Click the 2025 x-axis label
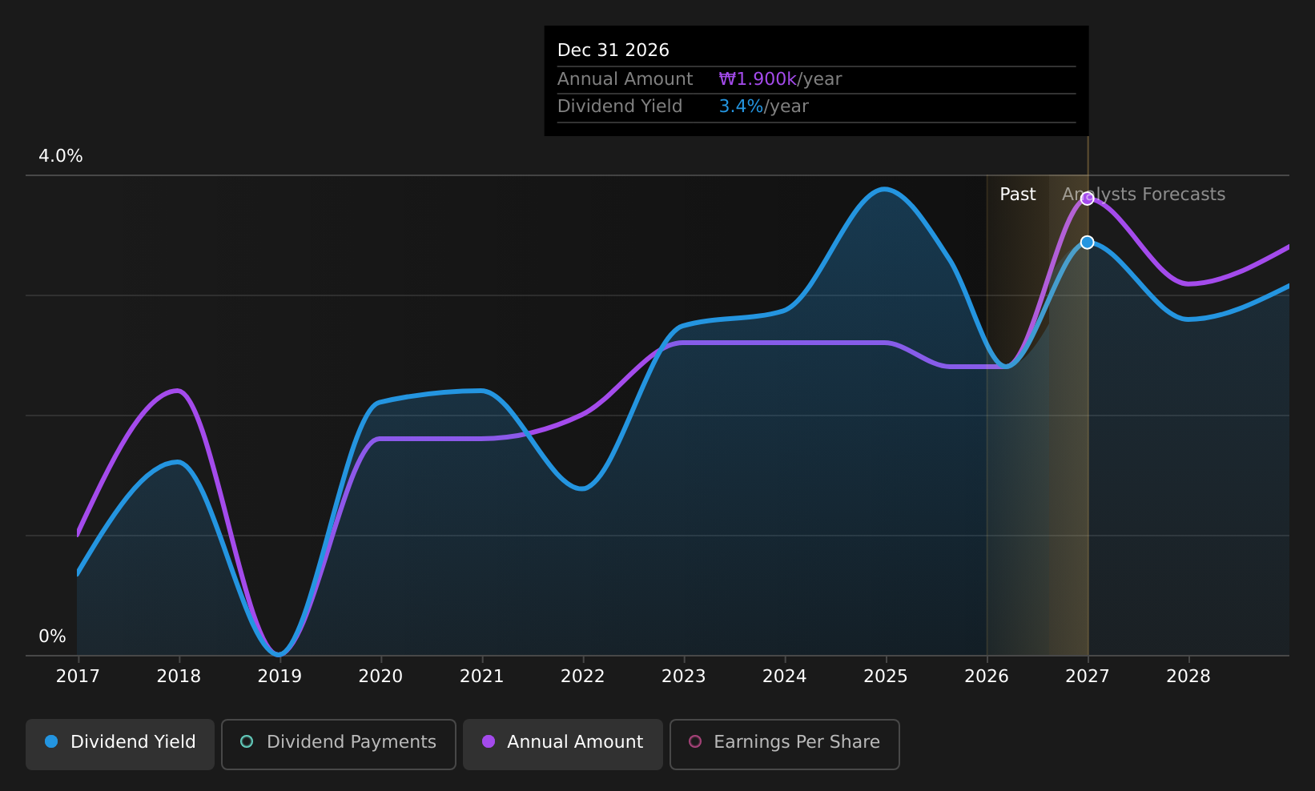Image resolution: width=1315 pixels, height=791 pixels. coord(886,677)
